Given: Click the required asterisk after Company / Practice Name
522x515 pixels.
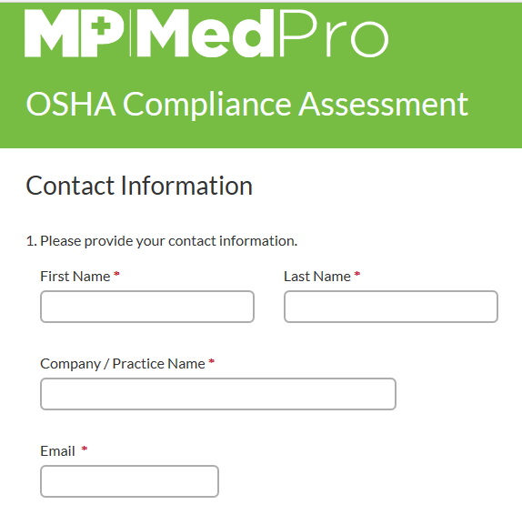Looking at the screenshot, I should (x=211, y=362).
